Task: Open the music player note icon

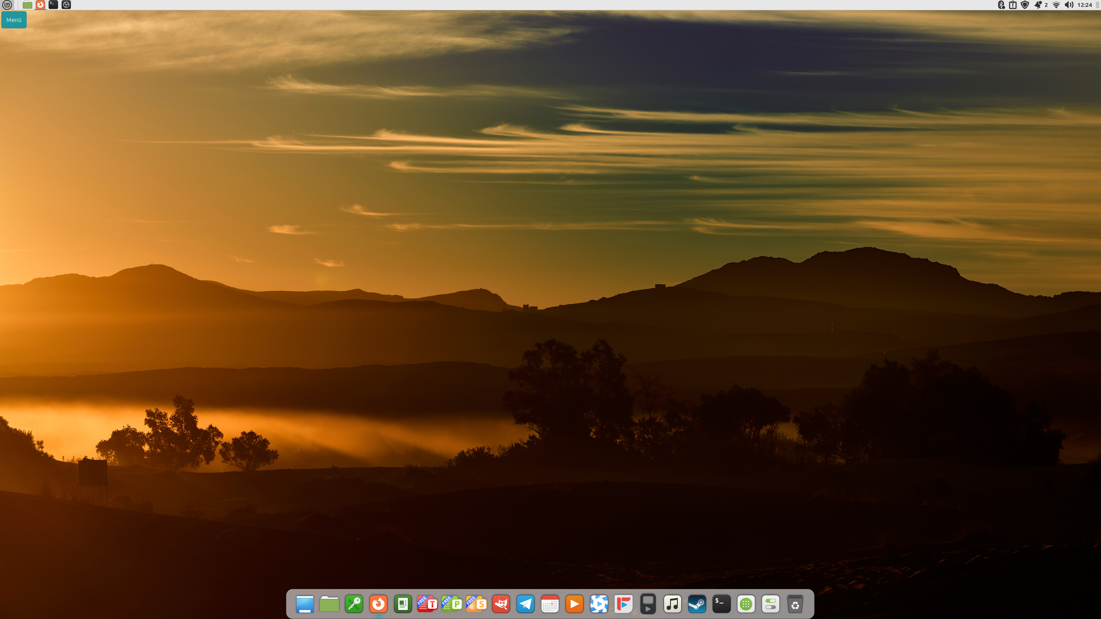Action: (673, 604)
